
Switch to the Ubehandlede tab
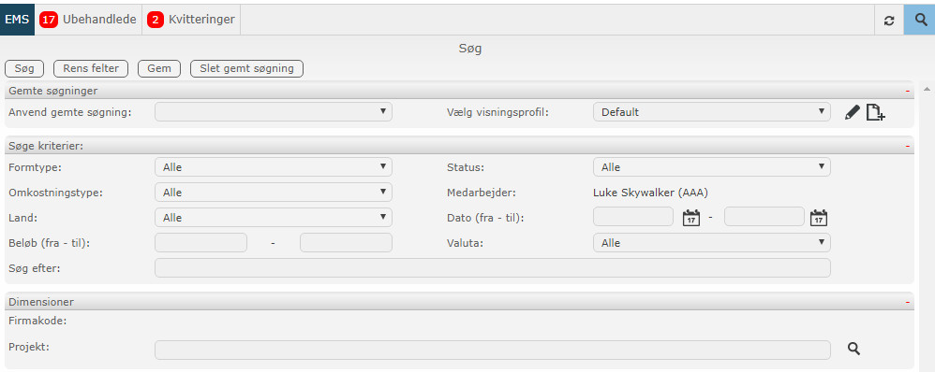(x=88, y=20)
